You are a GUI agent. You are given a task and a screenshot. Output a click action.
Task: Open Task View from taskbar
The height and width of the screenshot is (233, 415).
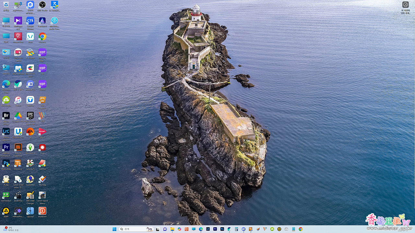pos(158,229)
